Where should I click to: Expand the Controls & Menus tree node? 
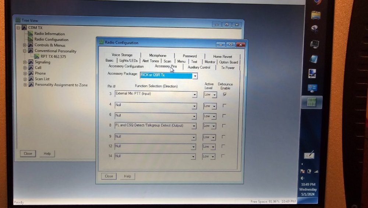(x=25, y=45)
